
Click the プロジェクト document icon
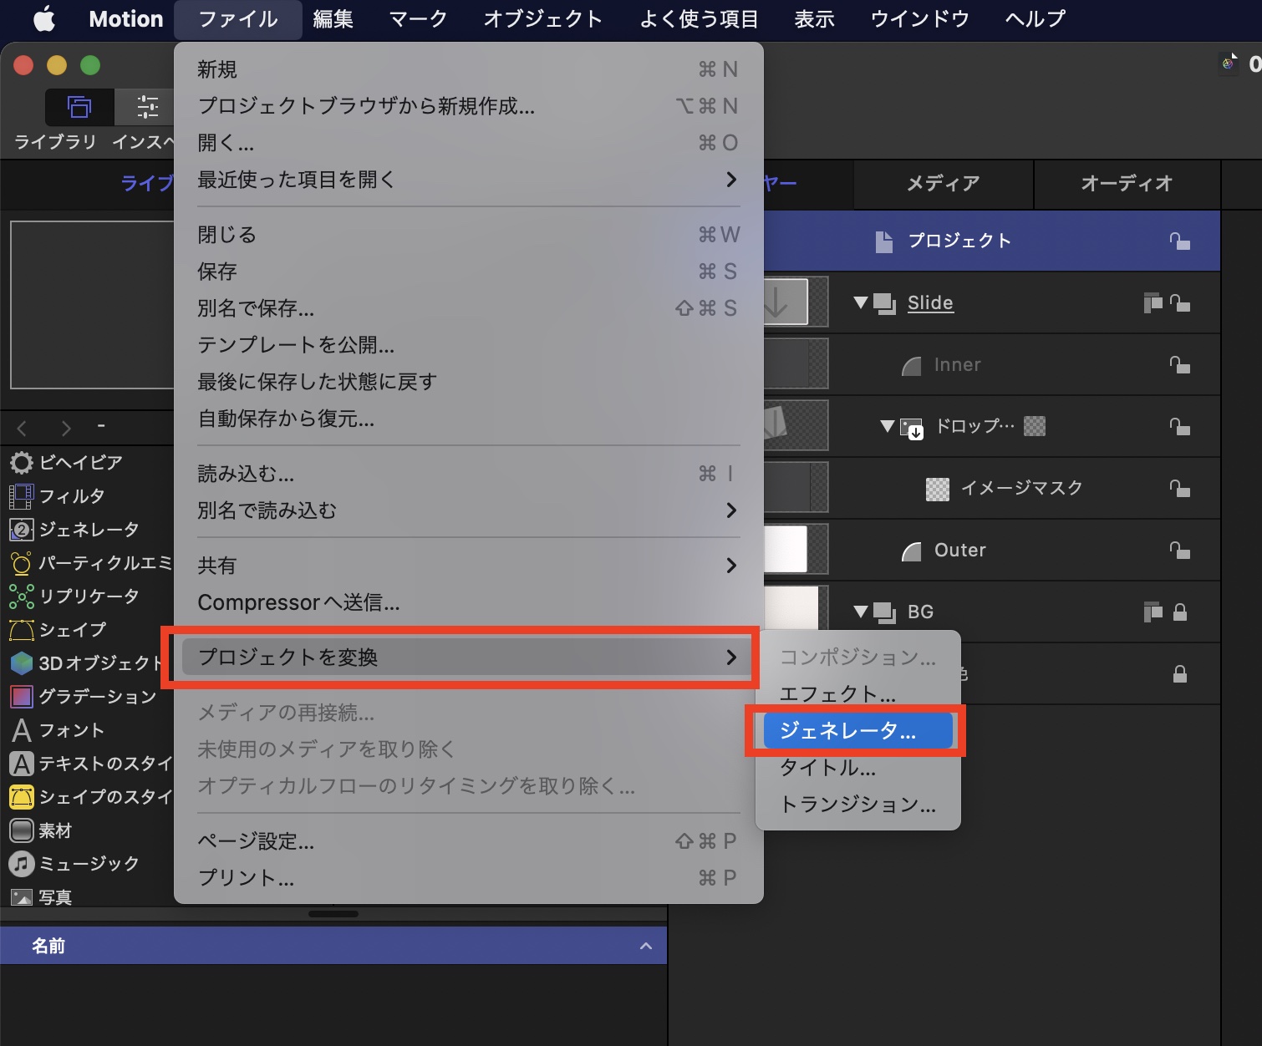point(883,241)
